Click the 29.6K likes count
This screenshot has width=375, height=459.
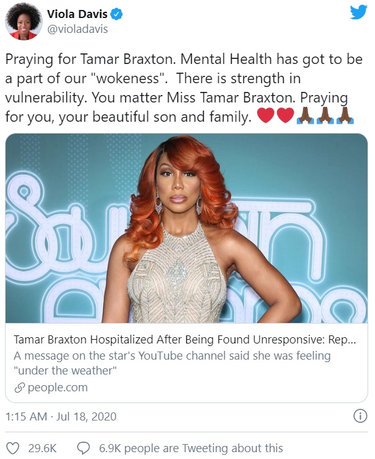pyautogui.click(x=42, y=448)
